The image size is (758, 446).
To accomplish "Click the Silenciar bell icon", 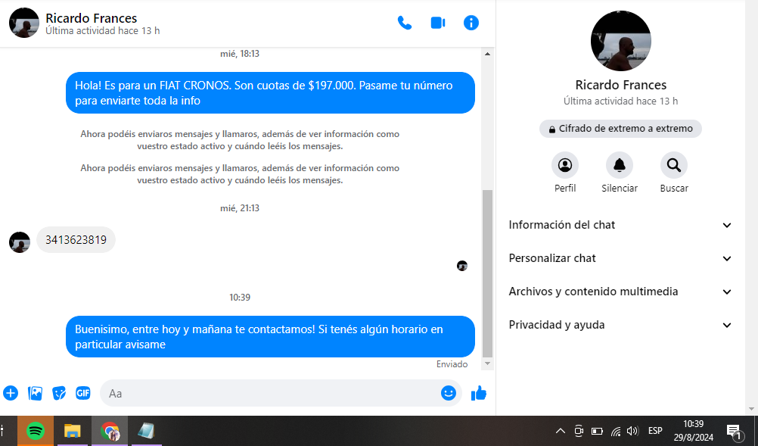I will [620, 165].
